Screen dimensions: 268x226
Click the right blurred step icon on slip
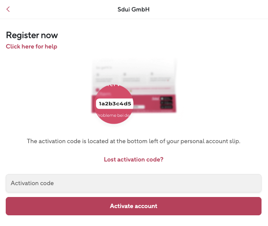151,74
